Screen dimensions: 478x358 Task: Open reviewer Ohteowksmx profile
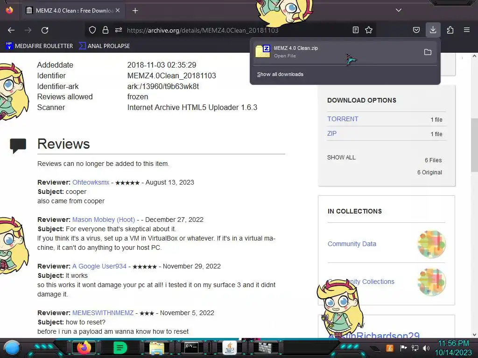click(x=91, y=182)
